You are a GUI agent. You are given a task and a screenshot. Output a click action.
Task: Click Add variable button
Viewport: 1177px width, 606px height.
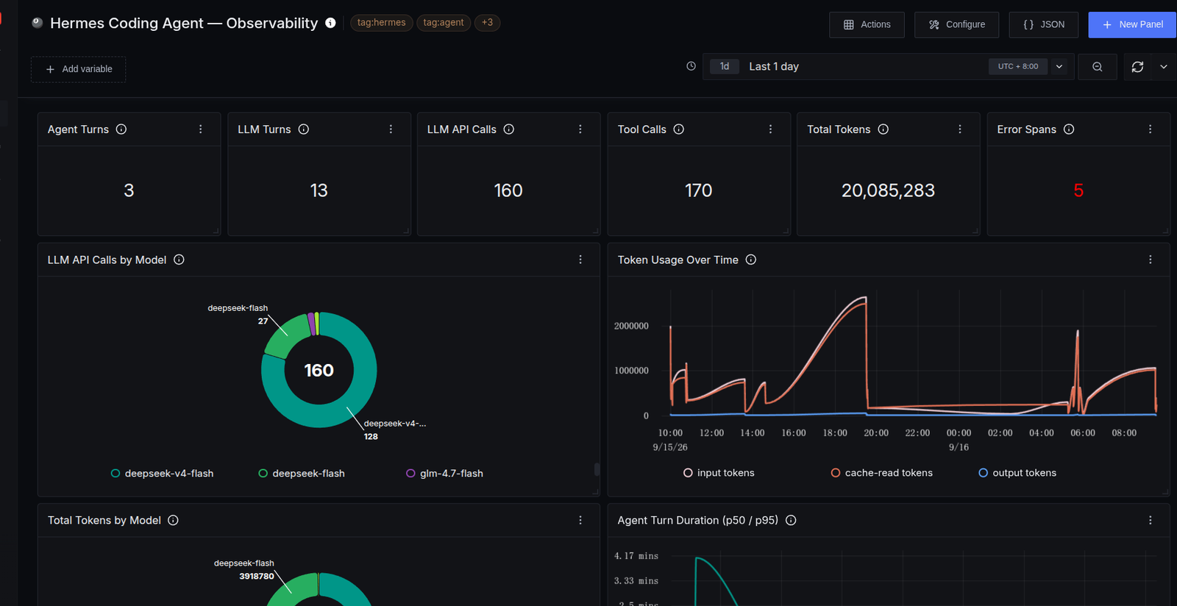pyautogui.click(x=79, y=69)
